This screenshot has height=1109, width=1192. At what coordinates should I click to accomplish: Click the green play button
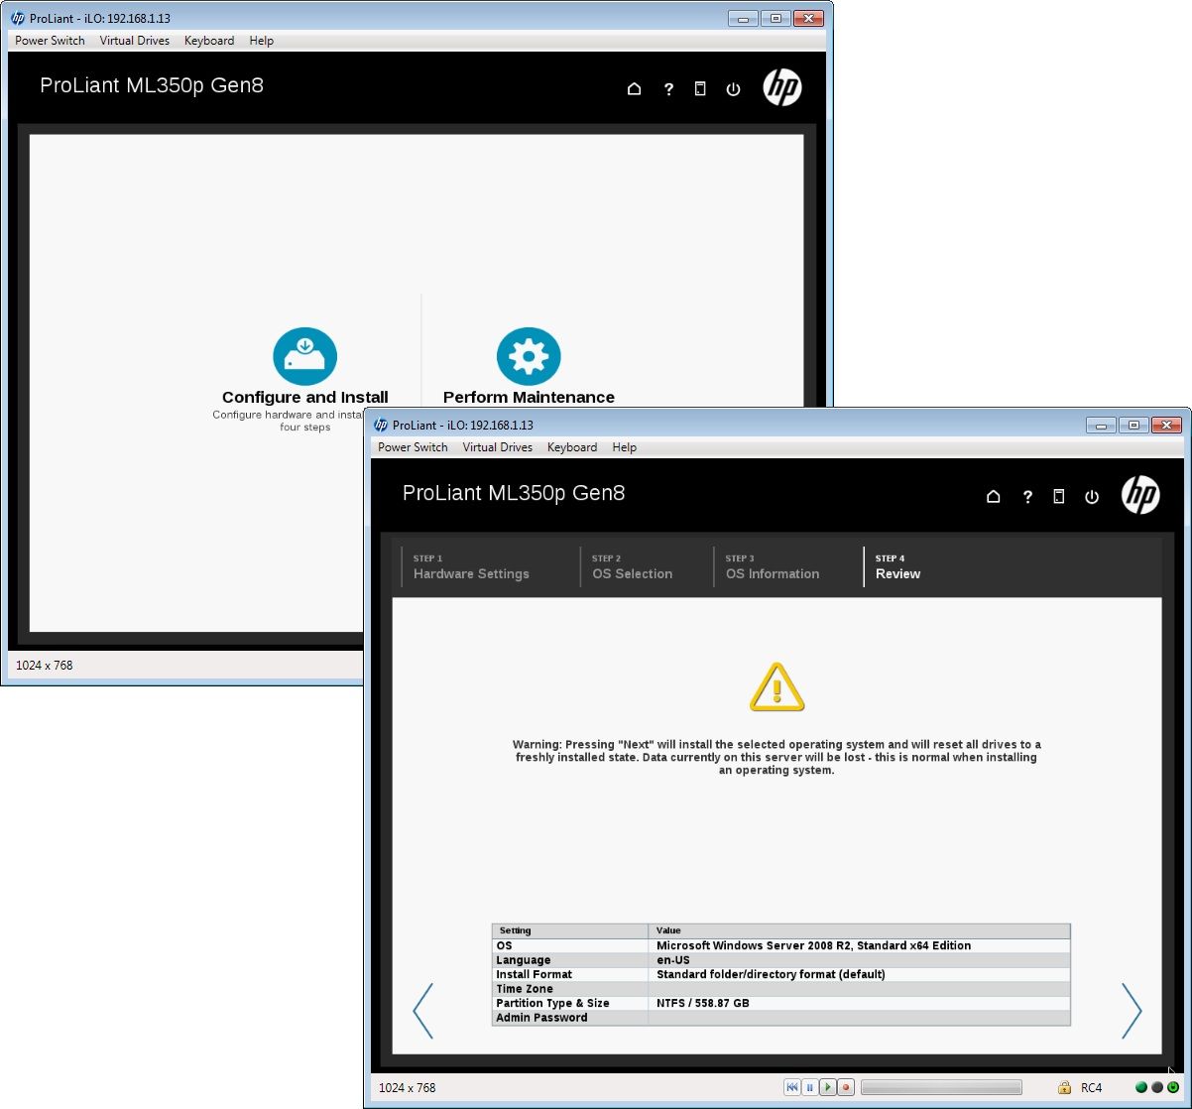point(828,1087)
